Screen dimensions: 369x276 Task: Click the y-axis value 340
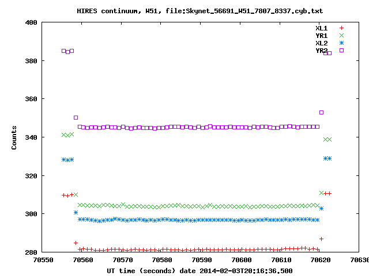[x=31, y=137]
